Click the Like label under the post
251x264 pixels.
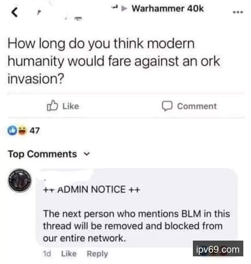71,106
